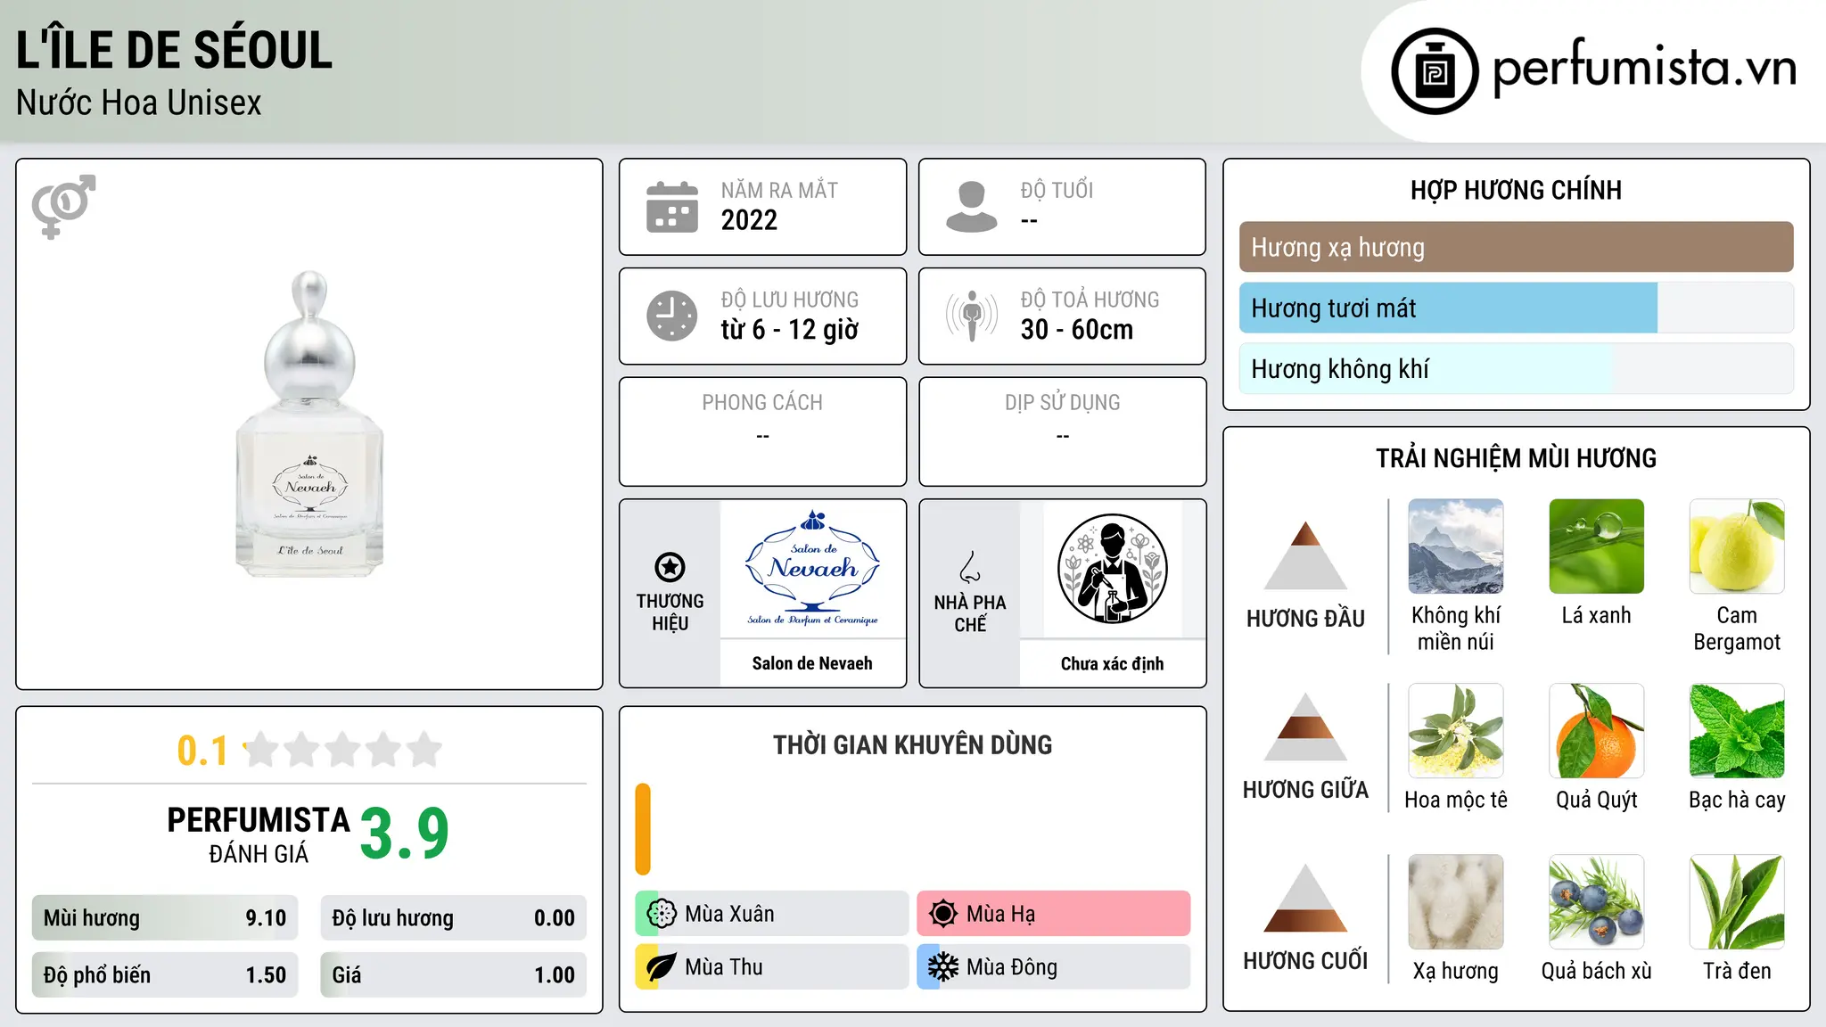Click the Mùi hương 9.10 score bar
The width and height of the screenshot is (1826, 1027).
click(165, 918)
